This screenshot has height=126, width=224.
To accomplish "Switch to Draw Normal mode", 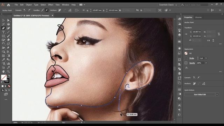I will click(2, 90).
